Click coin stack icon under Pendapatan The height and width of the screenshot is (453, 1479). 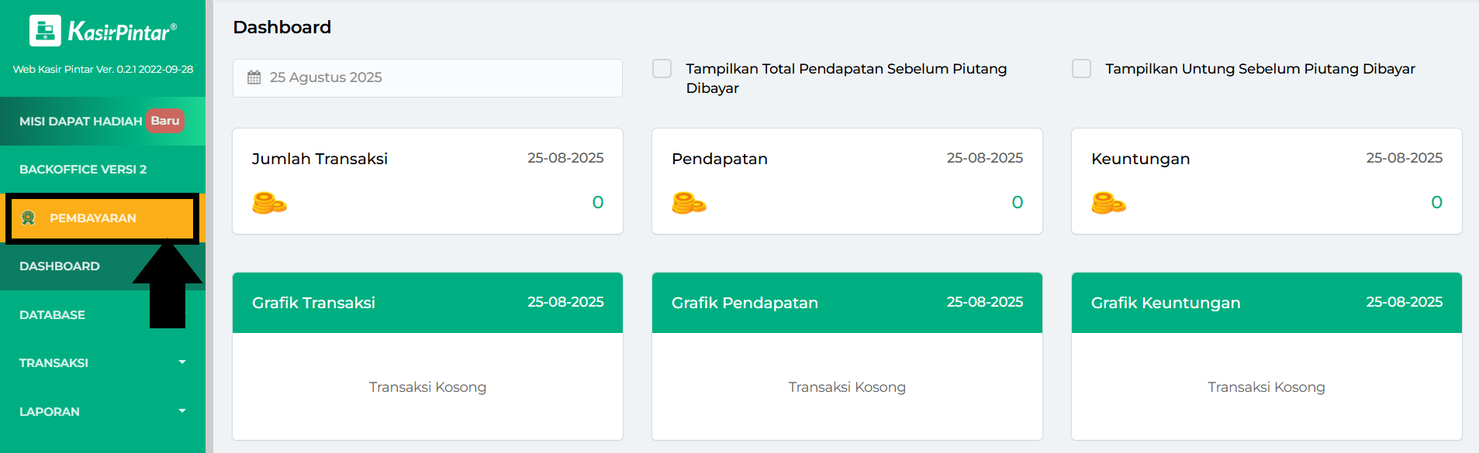point(689,203)
